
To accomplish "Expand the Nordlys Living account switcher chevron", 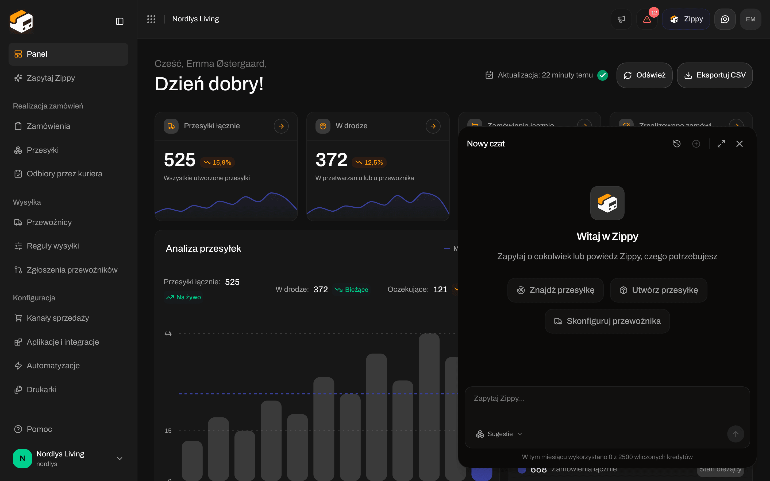I will coord(120,458).
